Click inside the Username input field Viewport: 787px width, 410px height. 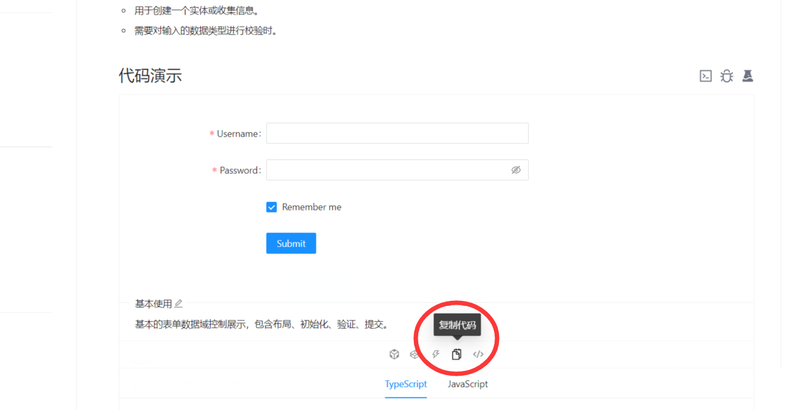397,133
